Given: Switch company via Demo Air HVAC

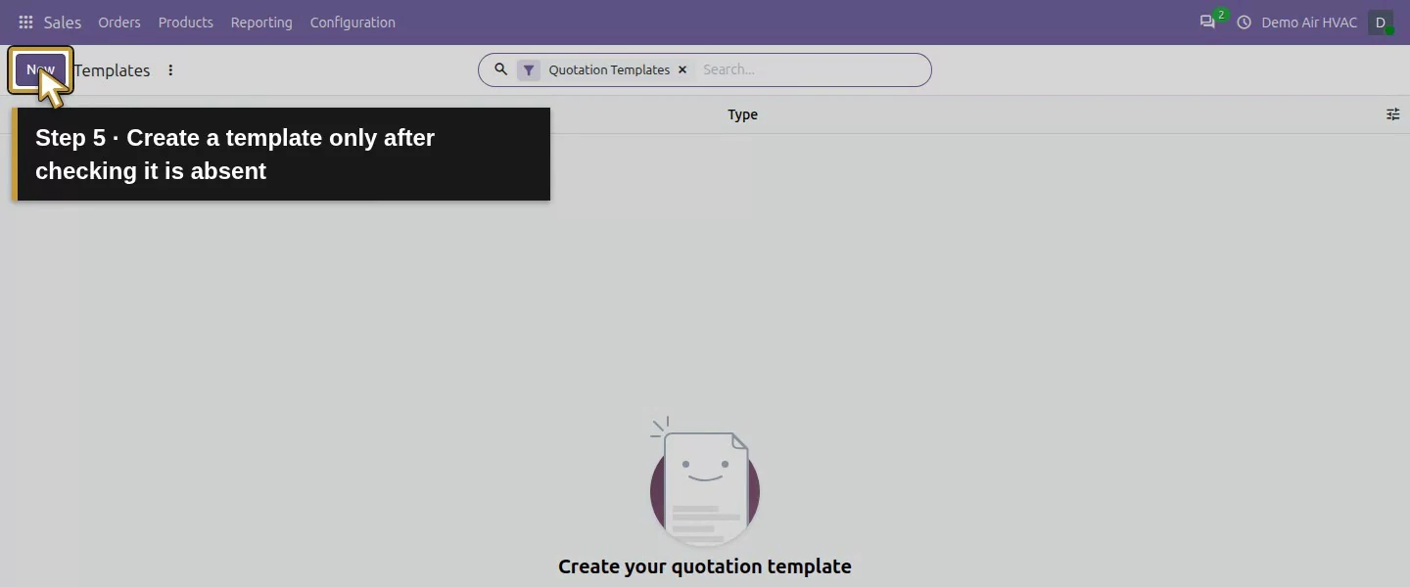Looking at the screenshot, I should click(1309, 22).
